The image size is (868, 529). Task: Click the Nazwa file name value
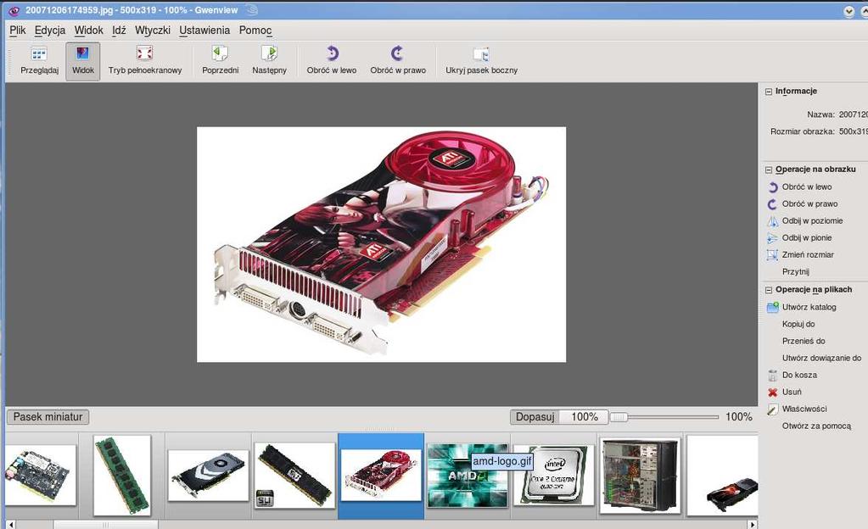(853, 114)
